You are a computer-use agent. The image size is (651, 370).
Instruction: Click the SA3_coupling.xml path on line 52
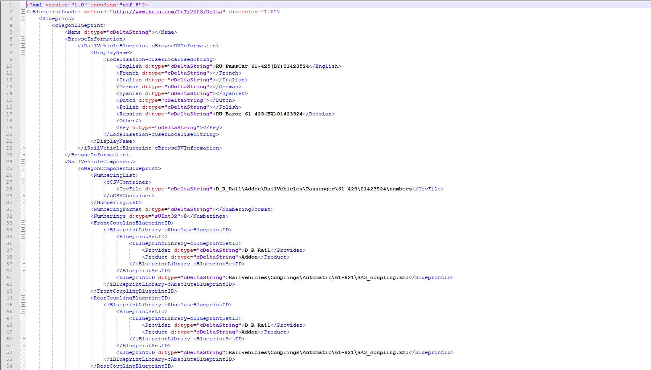319,352
